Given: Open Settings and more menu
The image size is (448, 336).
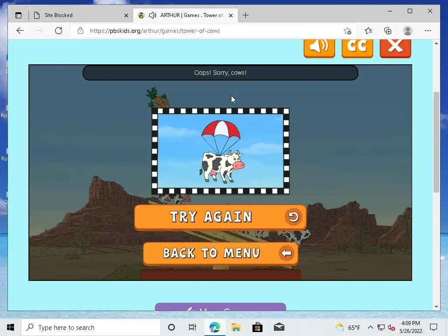Looking at the screenshot, I should point(428,31).
